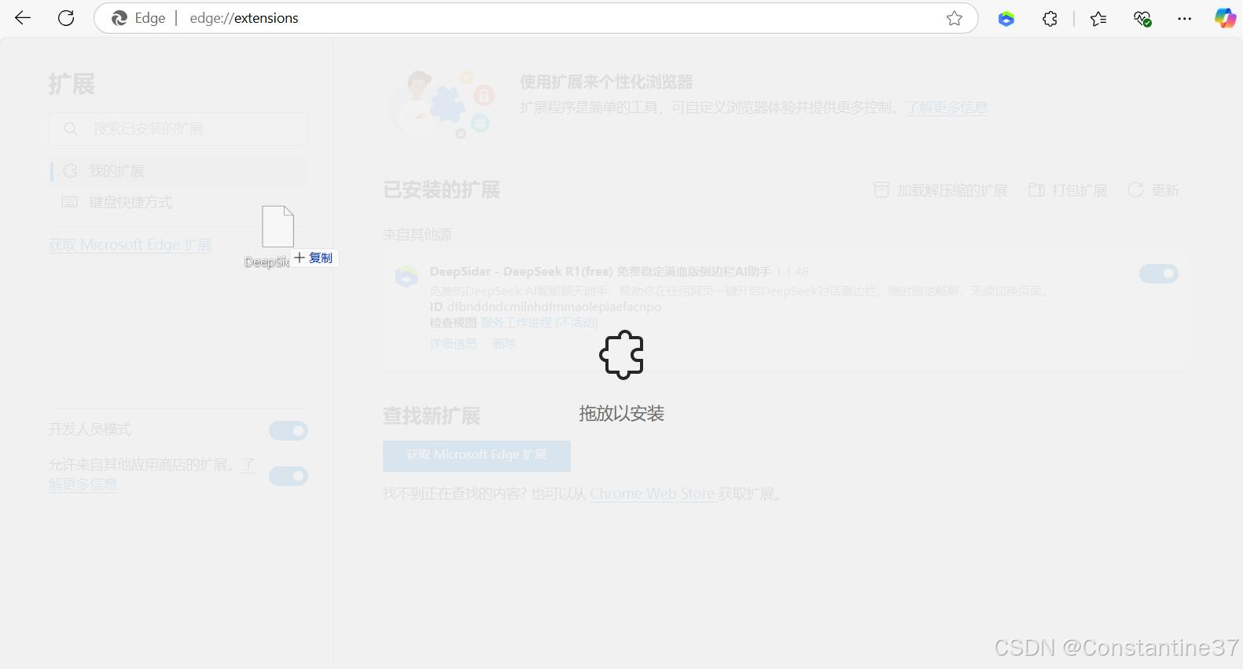Click the 已安装的扩展 heading

click(x=441, y=190)
